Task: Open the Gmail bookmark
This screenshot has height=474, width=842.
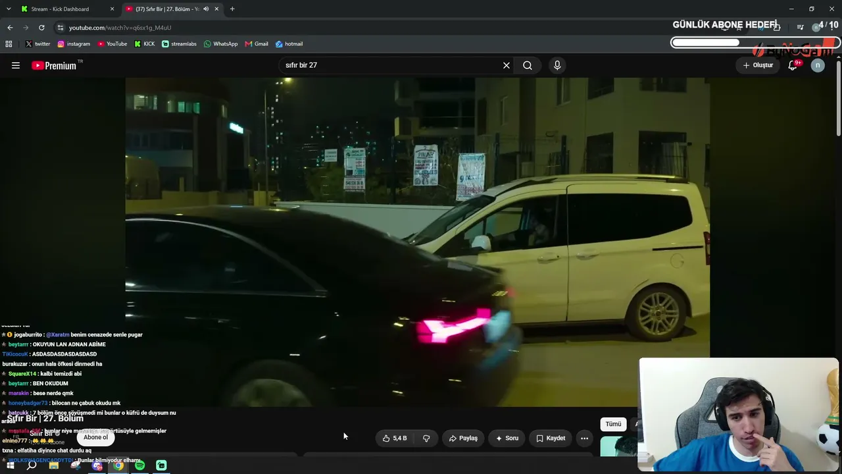Action: [x=257, y=44]
